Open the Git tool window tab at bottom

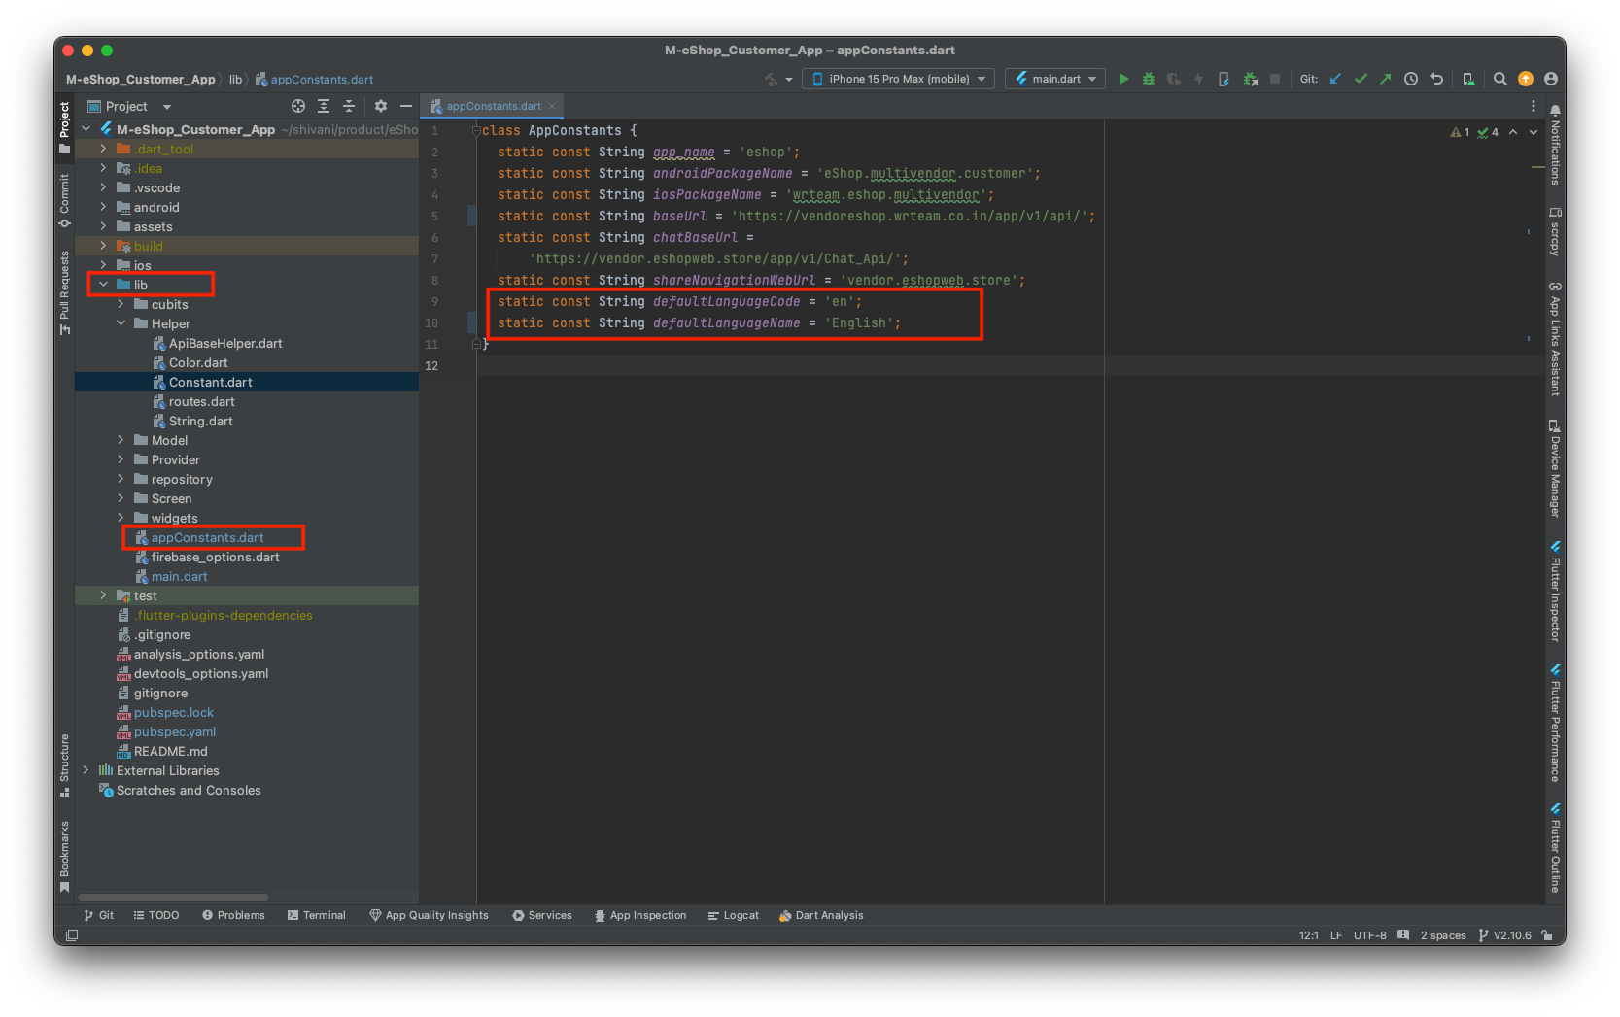(98, 915)
